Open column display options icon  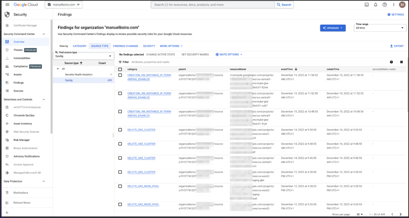point(401,62)
